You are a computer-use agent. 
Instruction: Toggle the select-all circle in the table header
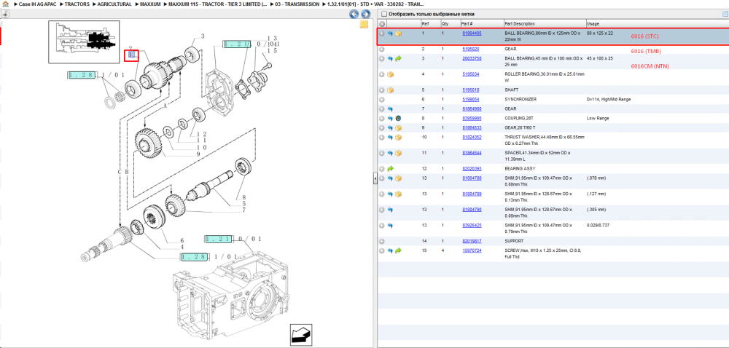click(382, 24)
